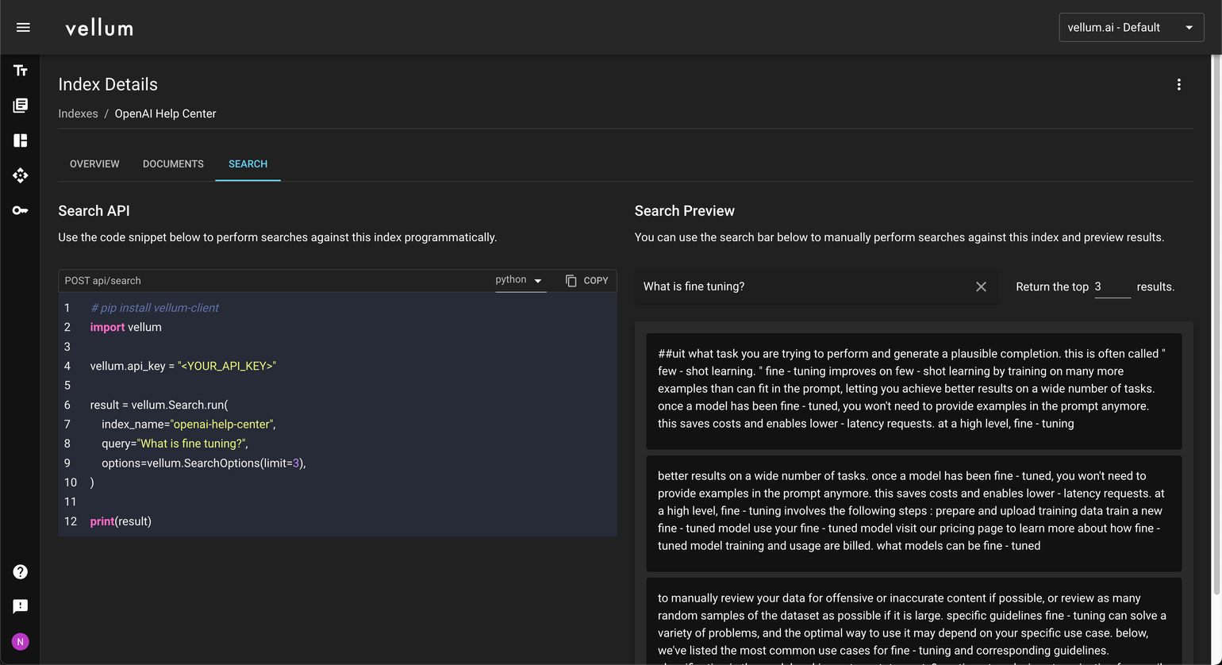Click the COPY button label

tap(596, 280)
